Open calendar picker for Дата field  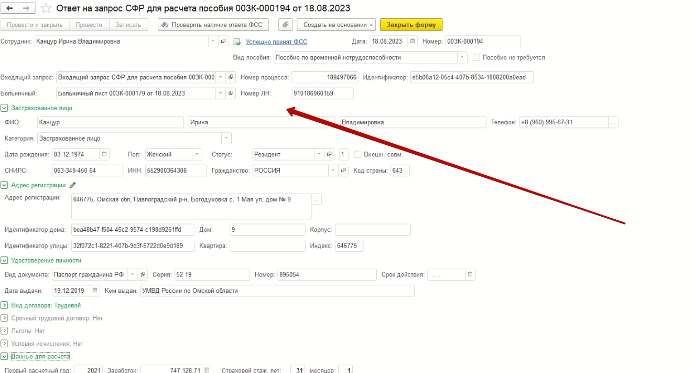coord(413,41)
